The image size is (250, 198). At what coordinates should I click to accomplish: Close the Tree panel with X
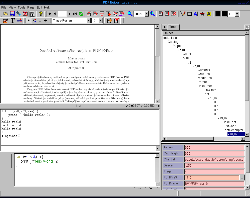tap(247, 27)
